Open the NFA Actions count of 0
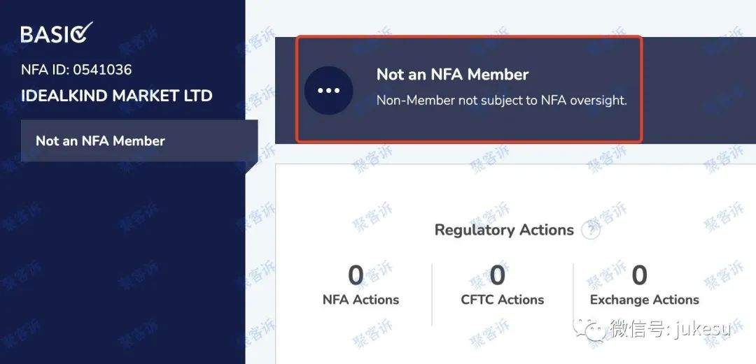Viewport: 756px width, 364px height. click(x=356, y=275)
